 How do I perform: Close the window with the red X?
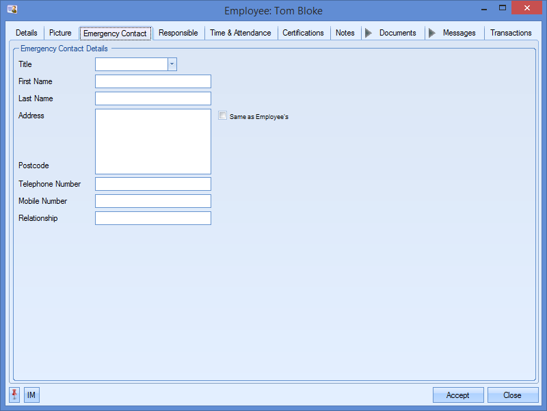coord(526,8)
